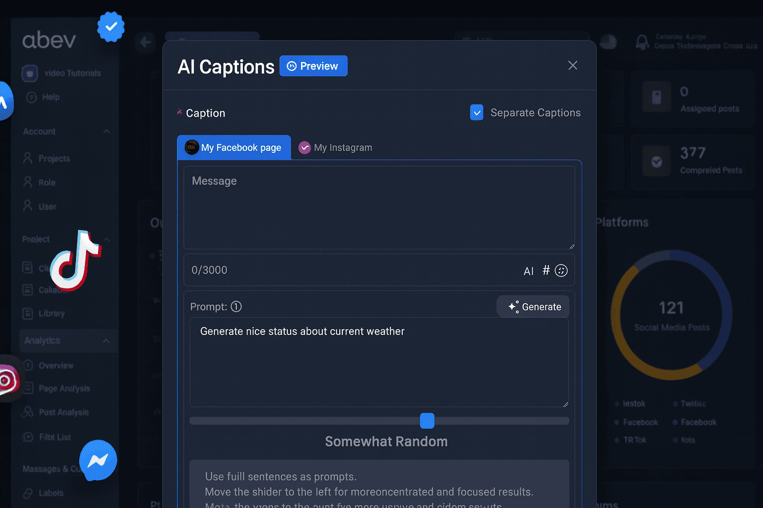763x508 pixels.
Task: Click the Prompt info icon
Action: (236, 307)
